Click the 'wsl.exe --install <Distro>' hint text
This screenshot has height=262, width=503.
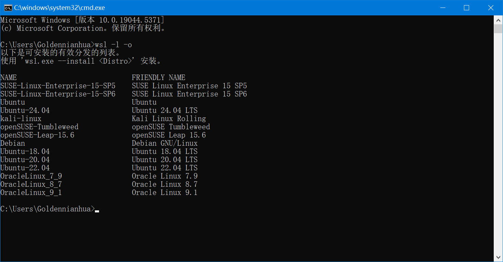pos(78,61)
